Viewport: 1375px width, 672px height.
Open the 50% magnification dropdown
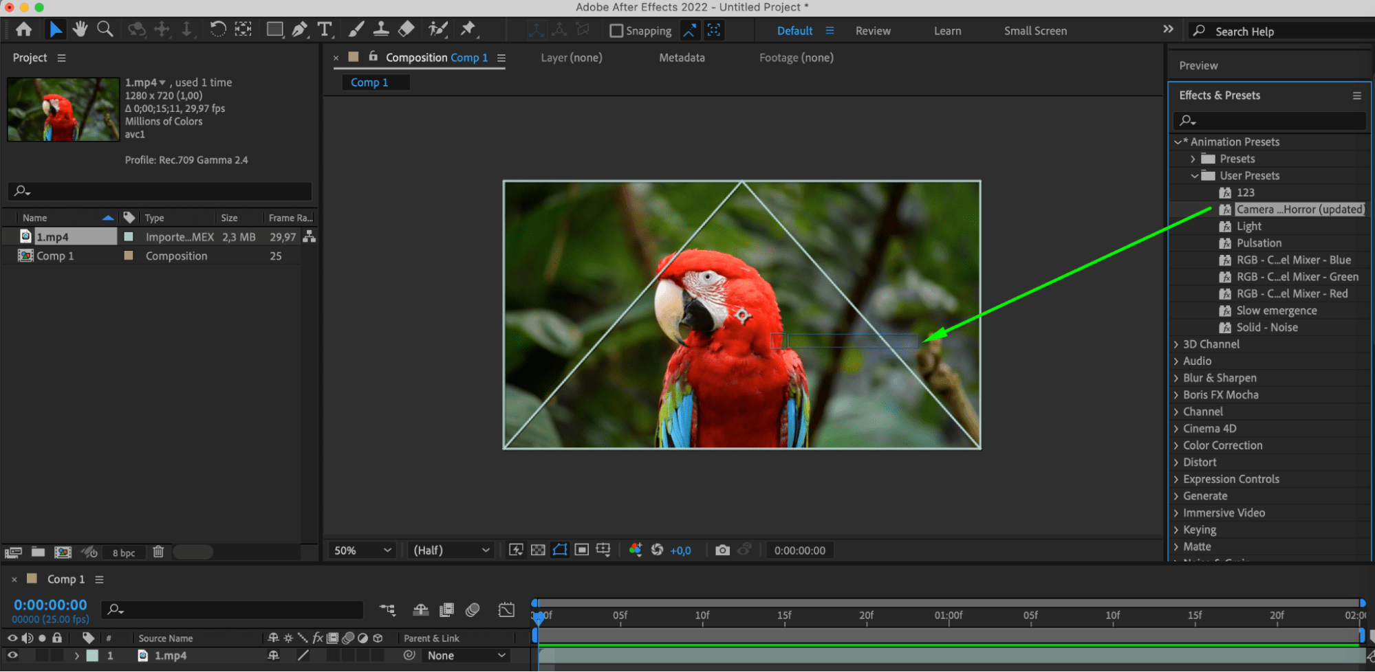tap(362, 550)
